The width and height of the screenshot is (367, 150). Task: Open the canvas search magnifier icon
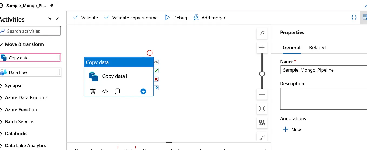[262, 33]
